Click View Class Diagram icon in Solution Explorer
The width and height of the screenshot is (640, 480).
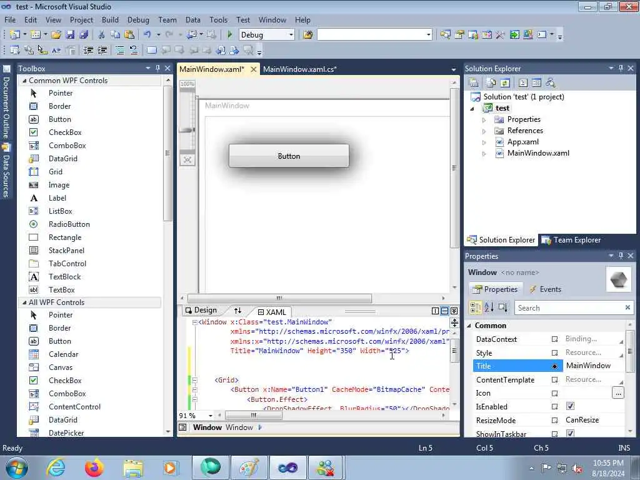(x=551, y=83)
